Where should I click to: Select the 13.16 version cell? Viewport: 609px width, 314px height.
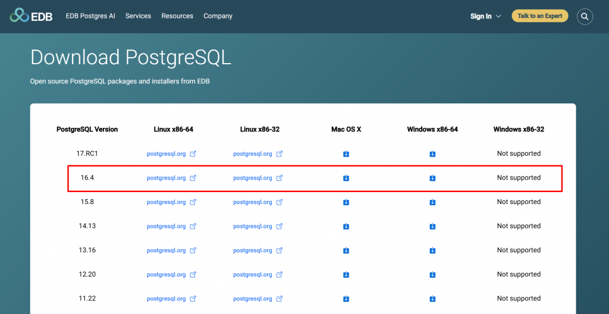(87, 250)
